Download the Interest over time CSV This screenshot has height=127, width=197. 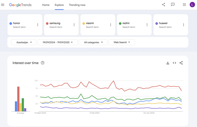168,63
